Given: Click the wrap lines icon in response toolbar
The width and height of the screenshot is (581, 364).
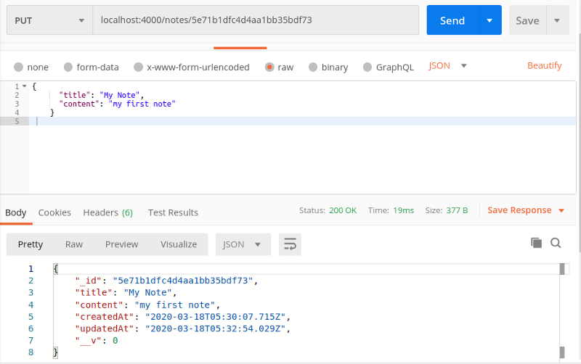Looking at the screenshot, I should pos(290,244).
